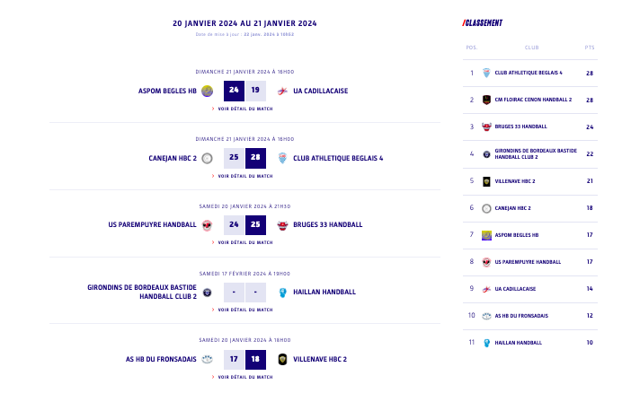This screenshot has width=631, height=402.
Task: Click Girondins de Bordeaux Bastide match logo
Action: (208, 293)
